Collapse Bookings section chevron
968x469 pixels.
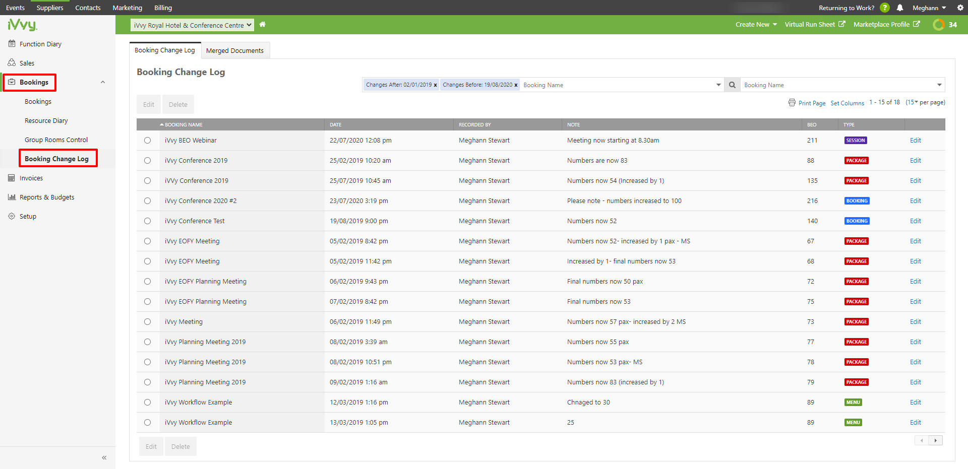[103, 82]
